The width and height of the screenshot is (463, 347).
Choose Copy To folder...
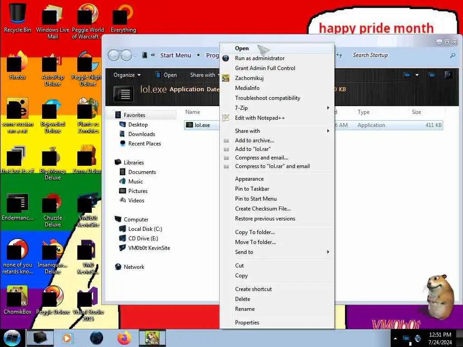277,232
